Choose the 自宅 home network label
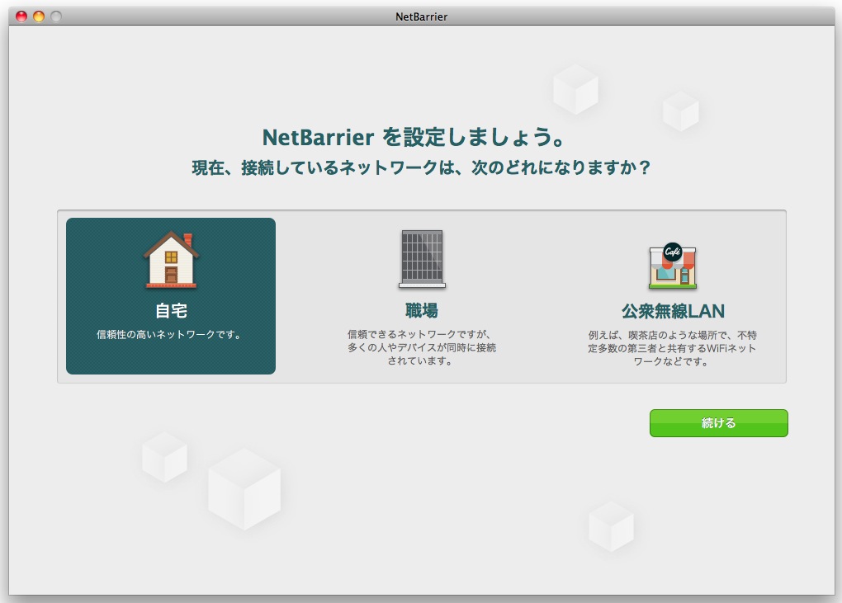This screenshot has width=842, height=603. (172, 311)
